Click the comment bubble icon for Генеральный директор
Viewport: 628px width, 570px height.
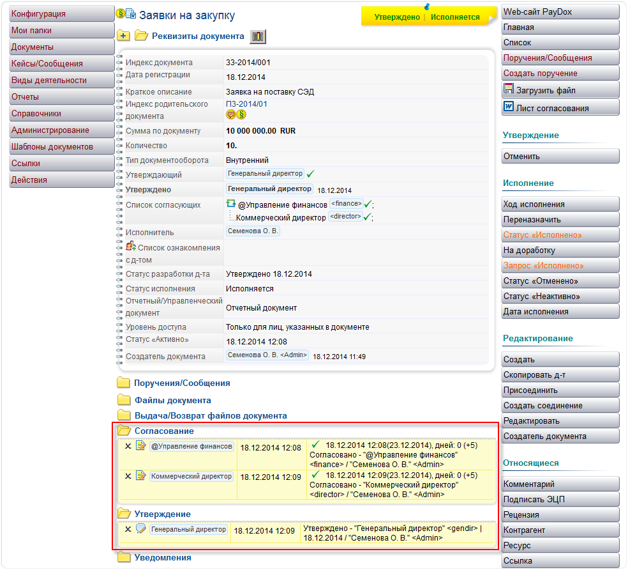[x=141, y=529]
